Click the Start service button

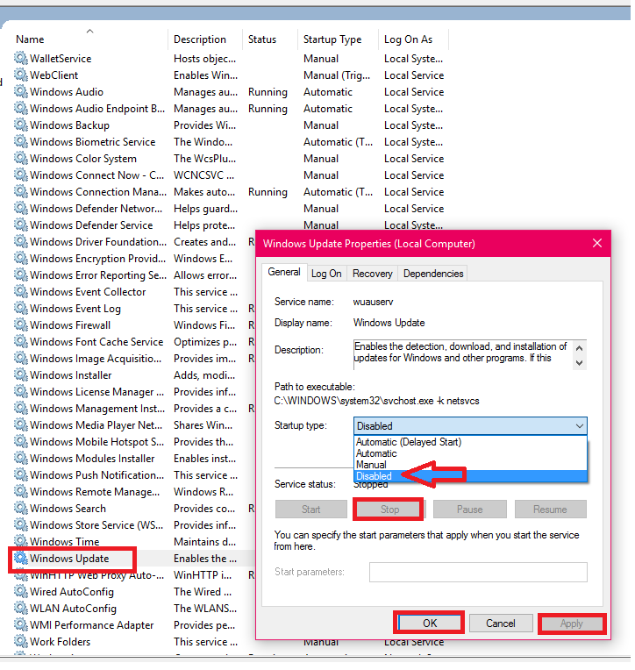click(310, 510)
